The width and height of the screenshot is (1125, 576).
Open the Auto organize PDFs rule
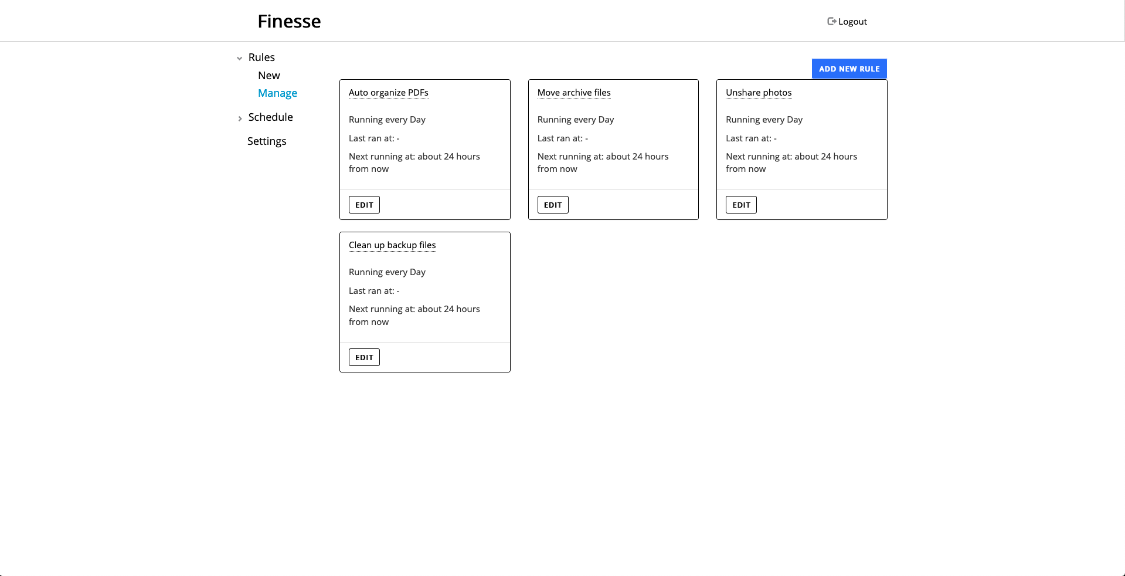click(x=389, y=93)
